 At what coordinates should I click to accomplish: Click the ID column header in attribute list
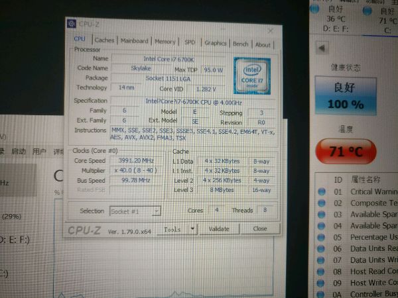[x=338, y=179]
